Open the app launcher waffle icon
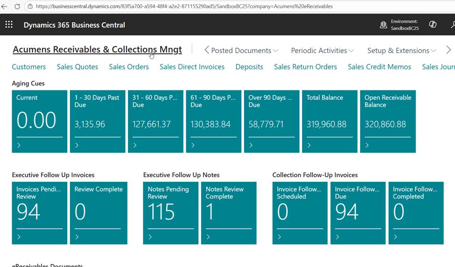455x267 pixels. click(9, 25)
